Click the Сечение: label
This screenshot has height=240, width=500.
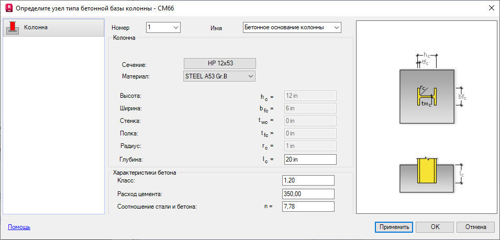[134, 65]
